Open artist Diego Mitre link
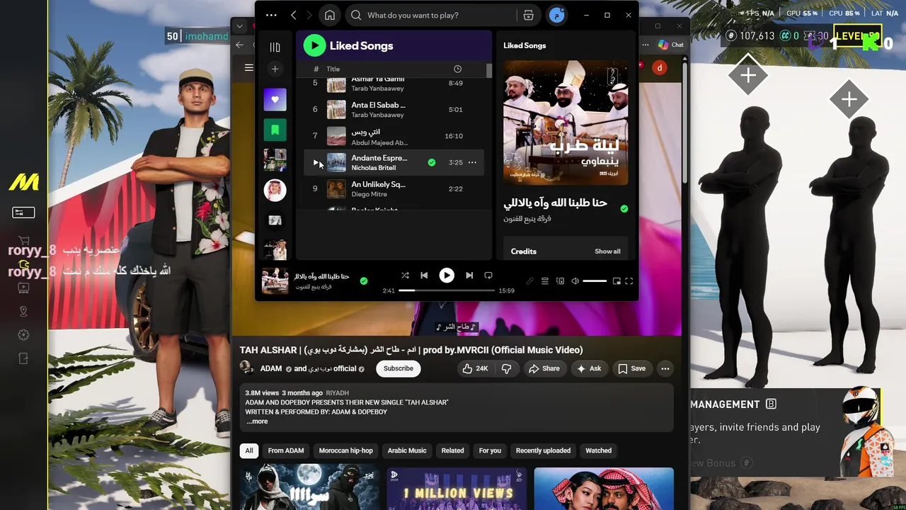The height and width of the screenshot is (510, 906). coord(369,194)
